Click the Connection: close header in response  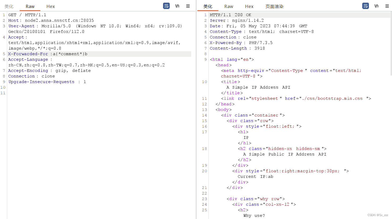coord(233,37)
